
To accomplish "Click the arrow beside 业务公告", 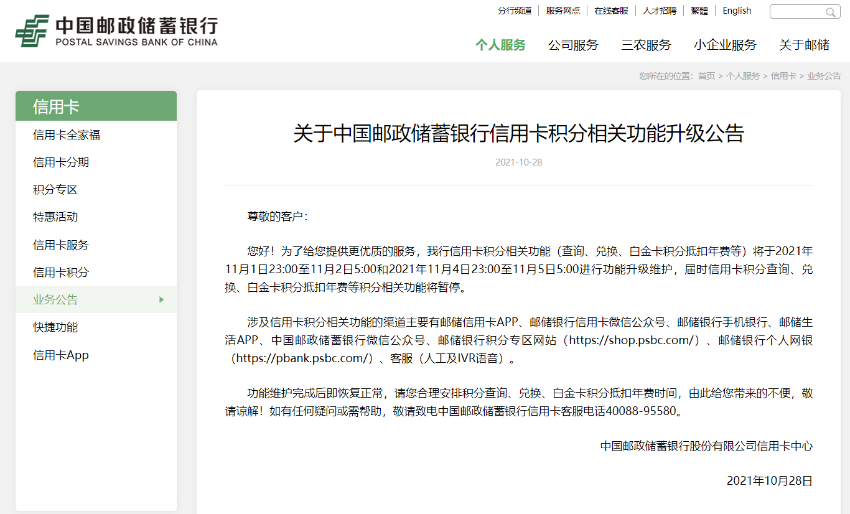I will click(x=162, y=300).
